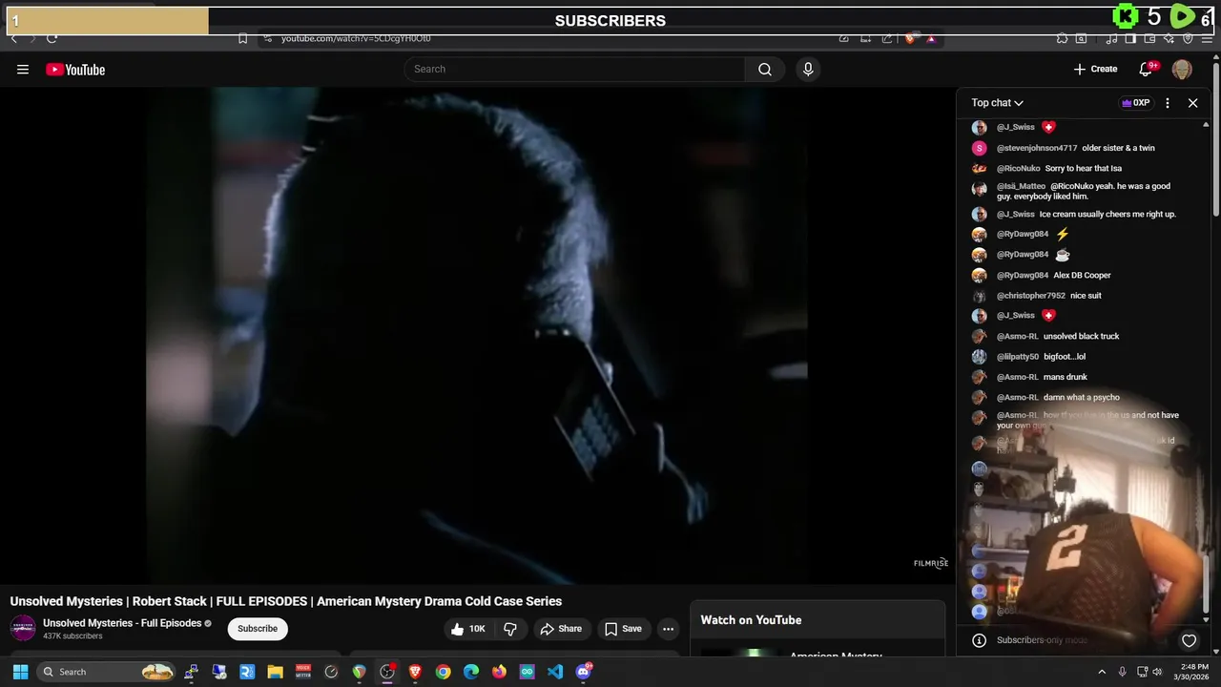Open Discord taskbar icon
This screenshot has height=687, width=1221.
point(584,672)
